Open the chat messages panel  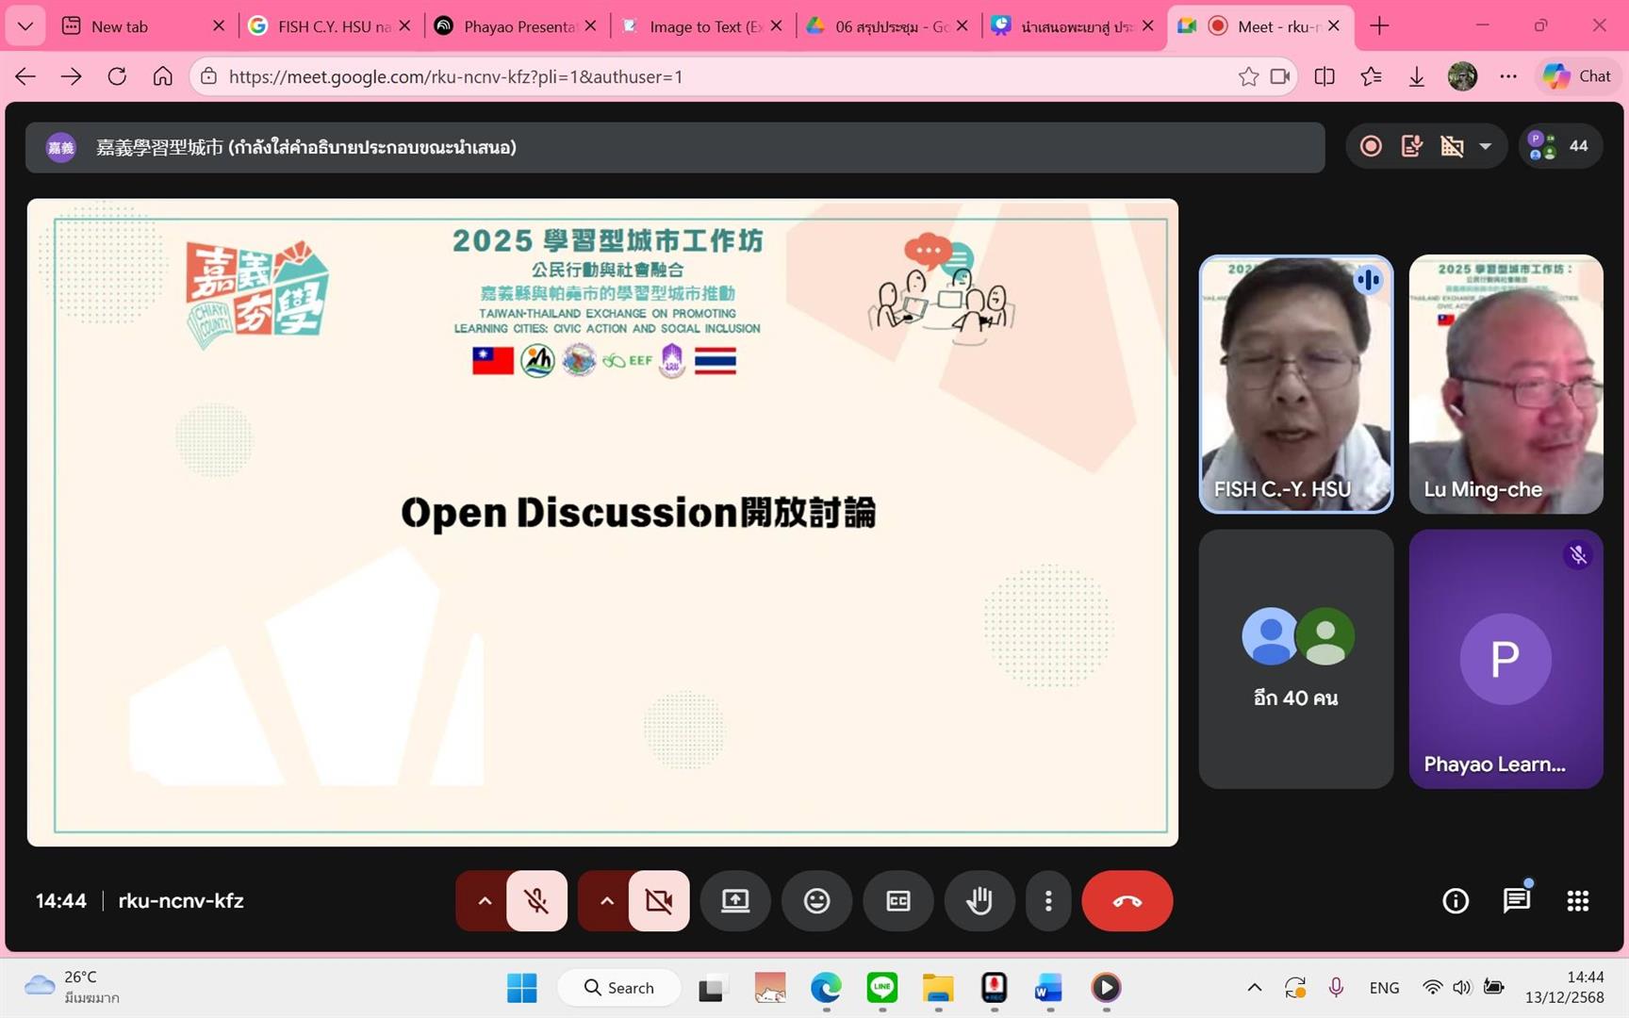1516,901
